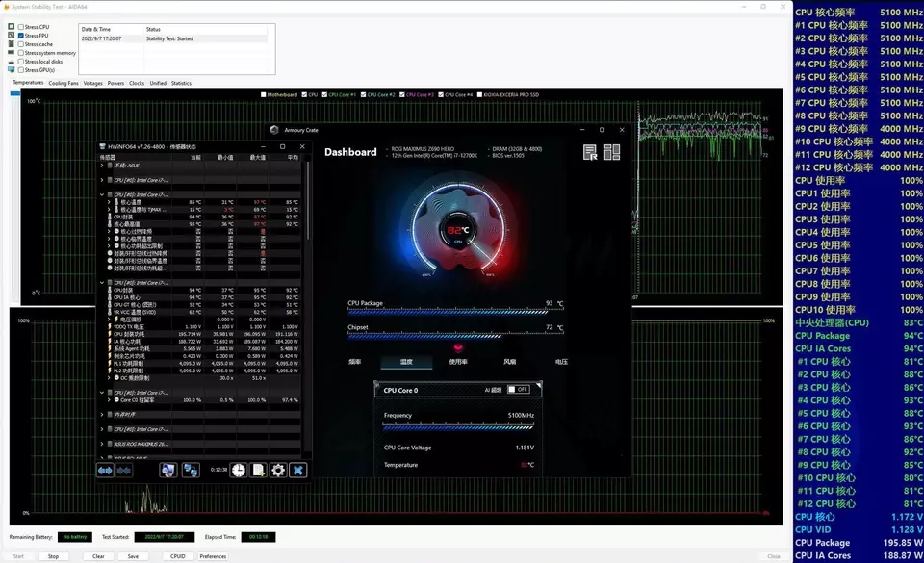Click Clear button in AIDA64
The image size is (924, 563).
coord(98,556)
